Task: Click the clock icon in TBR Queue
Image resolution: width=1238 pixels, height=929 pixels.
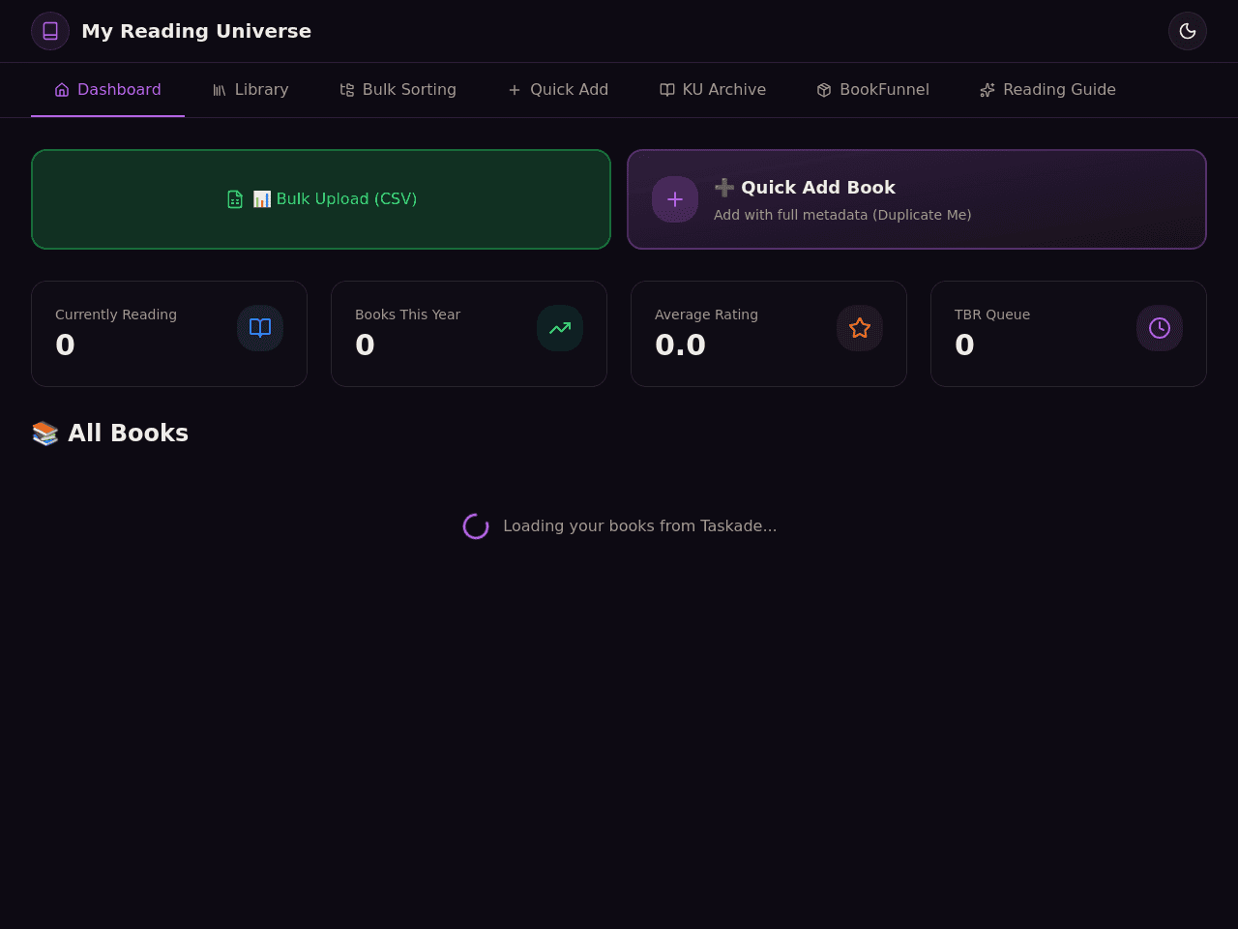Action: coord(1160,328)
